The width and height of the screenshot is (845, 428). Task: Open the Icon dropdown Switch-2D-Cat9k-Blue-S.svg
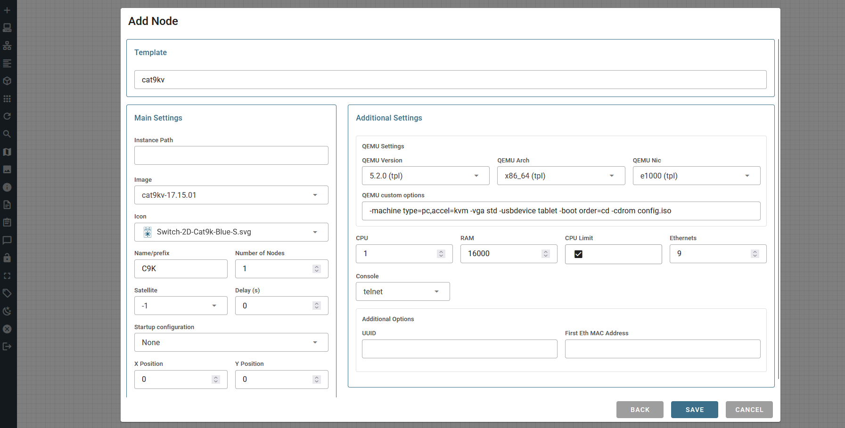231,232
